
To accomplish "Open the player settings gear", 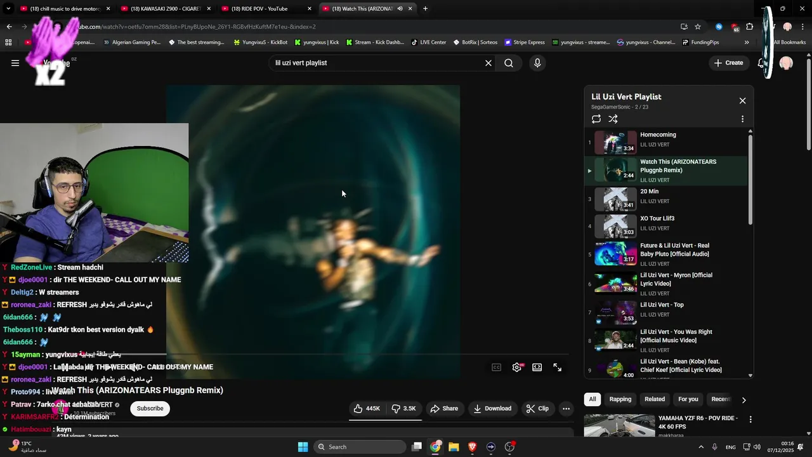I will (517, 368).
